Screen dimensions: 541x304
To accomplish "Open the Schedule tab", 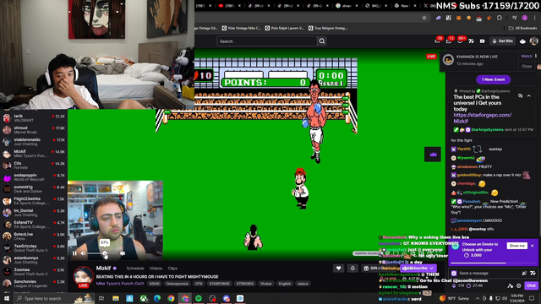I will tap(135, 269).
